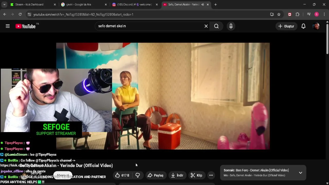
Task: Run search with the magnifier button
Action: (216, 26)
